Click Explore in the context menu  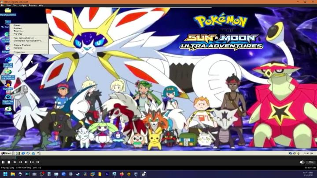coord(18,28)
